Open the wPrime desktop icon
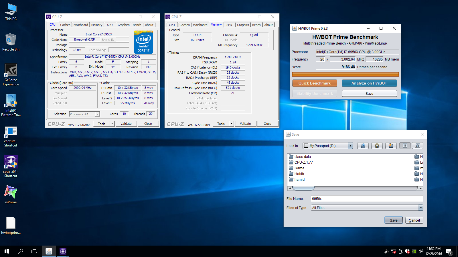Viewport: 458px width, 257px height. coord(11,194)
